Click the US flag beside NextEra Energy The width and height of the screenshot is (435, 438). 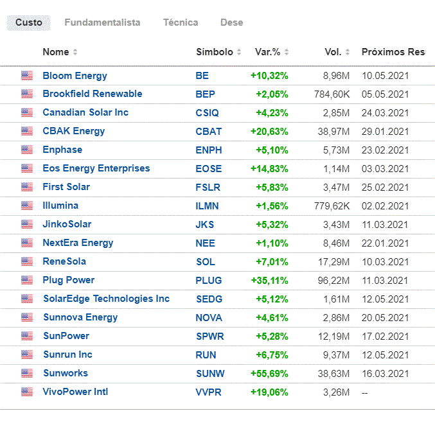point(27,243)
